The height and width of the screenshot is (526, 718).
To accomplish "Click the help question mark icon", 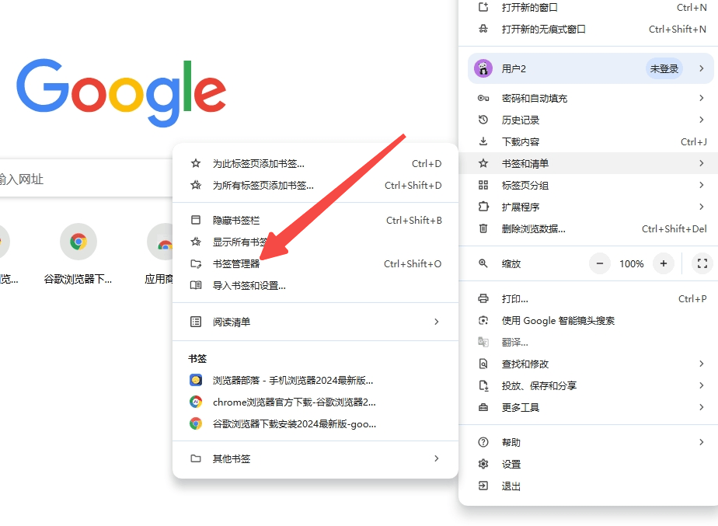I will pyautogui.click(x=483, y=442).
